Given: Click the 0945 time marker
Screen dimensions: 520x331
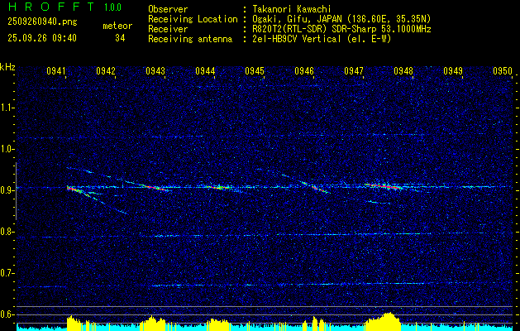Looking at the screenshot, I should [255, 71].
